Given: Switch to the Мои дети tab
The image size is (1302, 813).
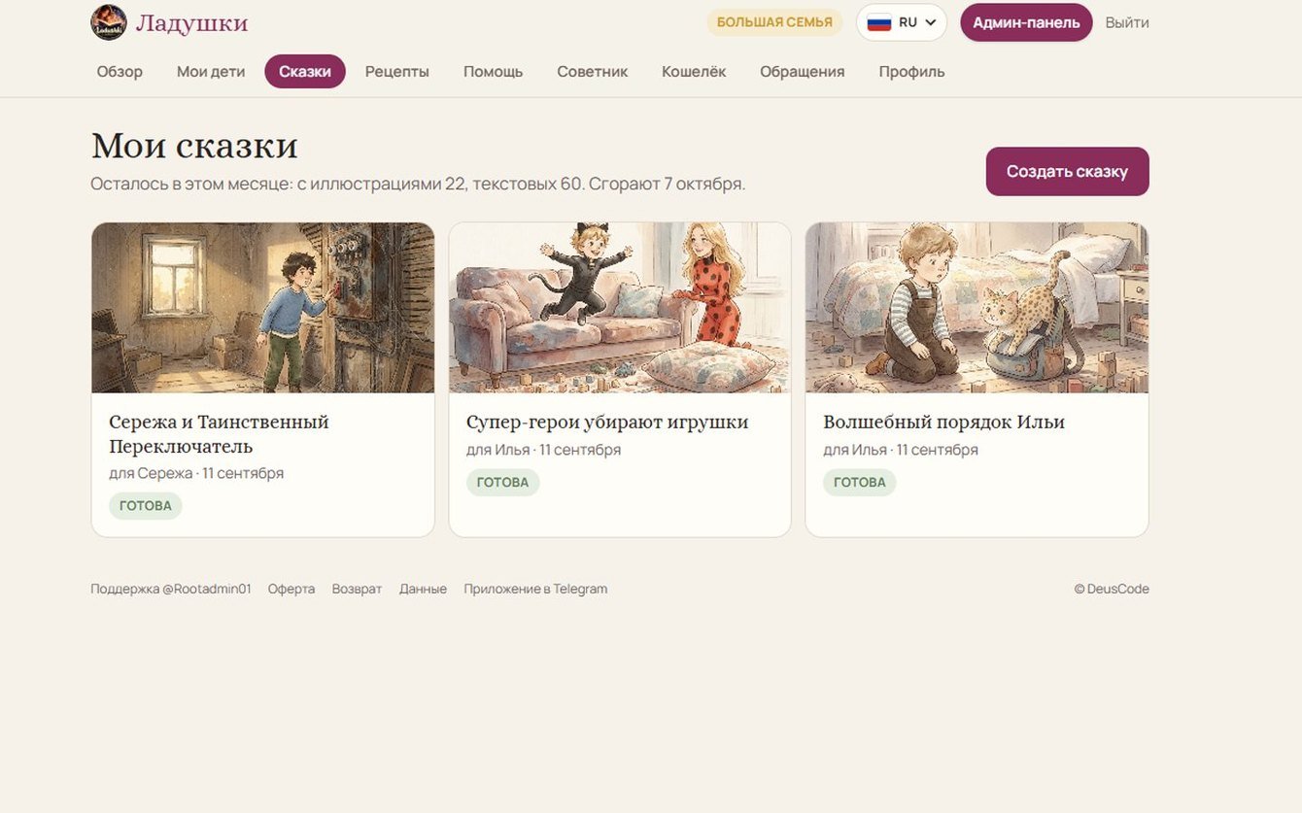Looking at the screenshot, I should click(x=211, y=72).
